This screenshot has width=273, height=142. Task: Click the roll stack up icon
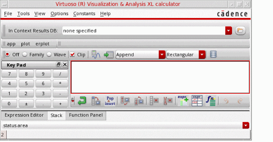[x=125, y=101]
